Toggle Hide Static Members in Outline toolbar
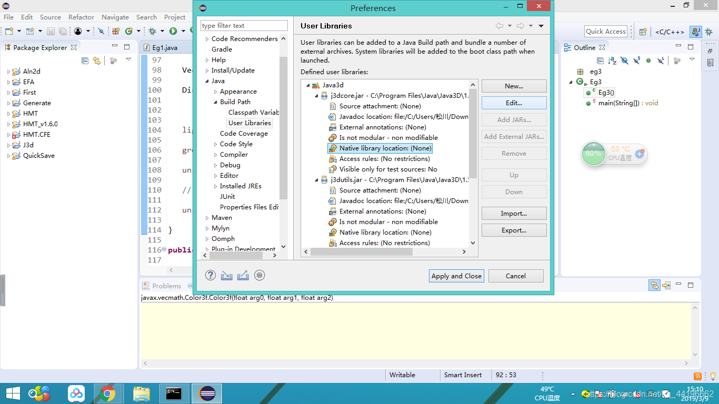Viewport: 719px width, 404px height. click(x=636, y=60)
